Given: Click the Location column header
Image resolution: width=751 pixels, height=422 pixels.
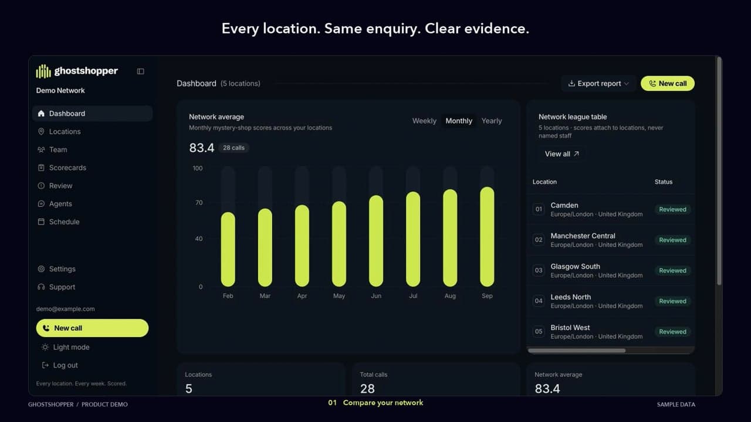Looking at the screenshot, I should (544, 182).
